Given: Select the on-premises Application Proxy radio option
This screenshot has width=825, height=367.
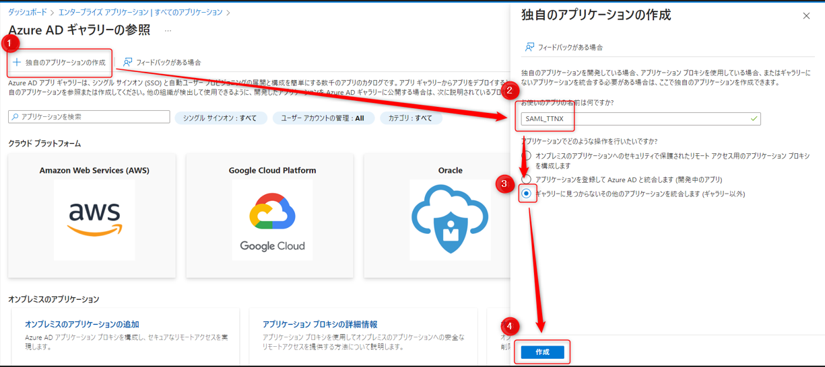Looking at the screenshot, I should point(527,156).
